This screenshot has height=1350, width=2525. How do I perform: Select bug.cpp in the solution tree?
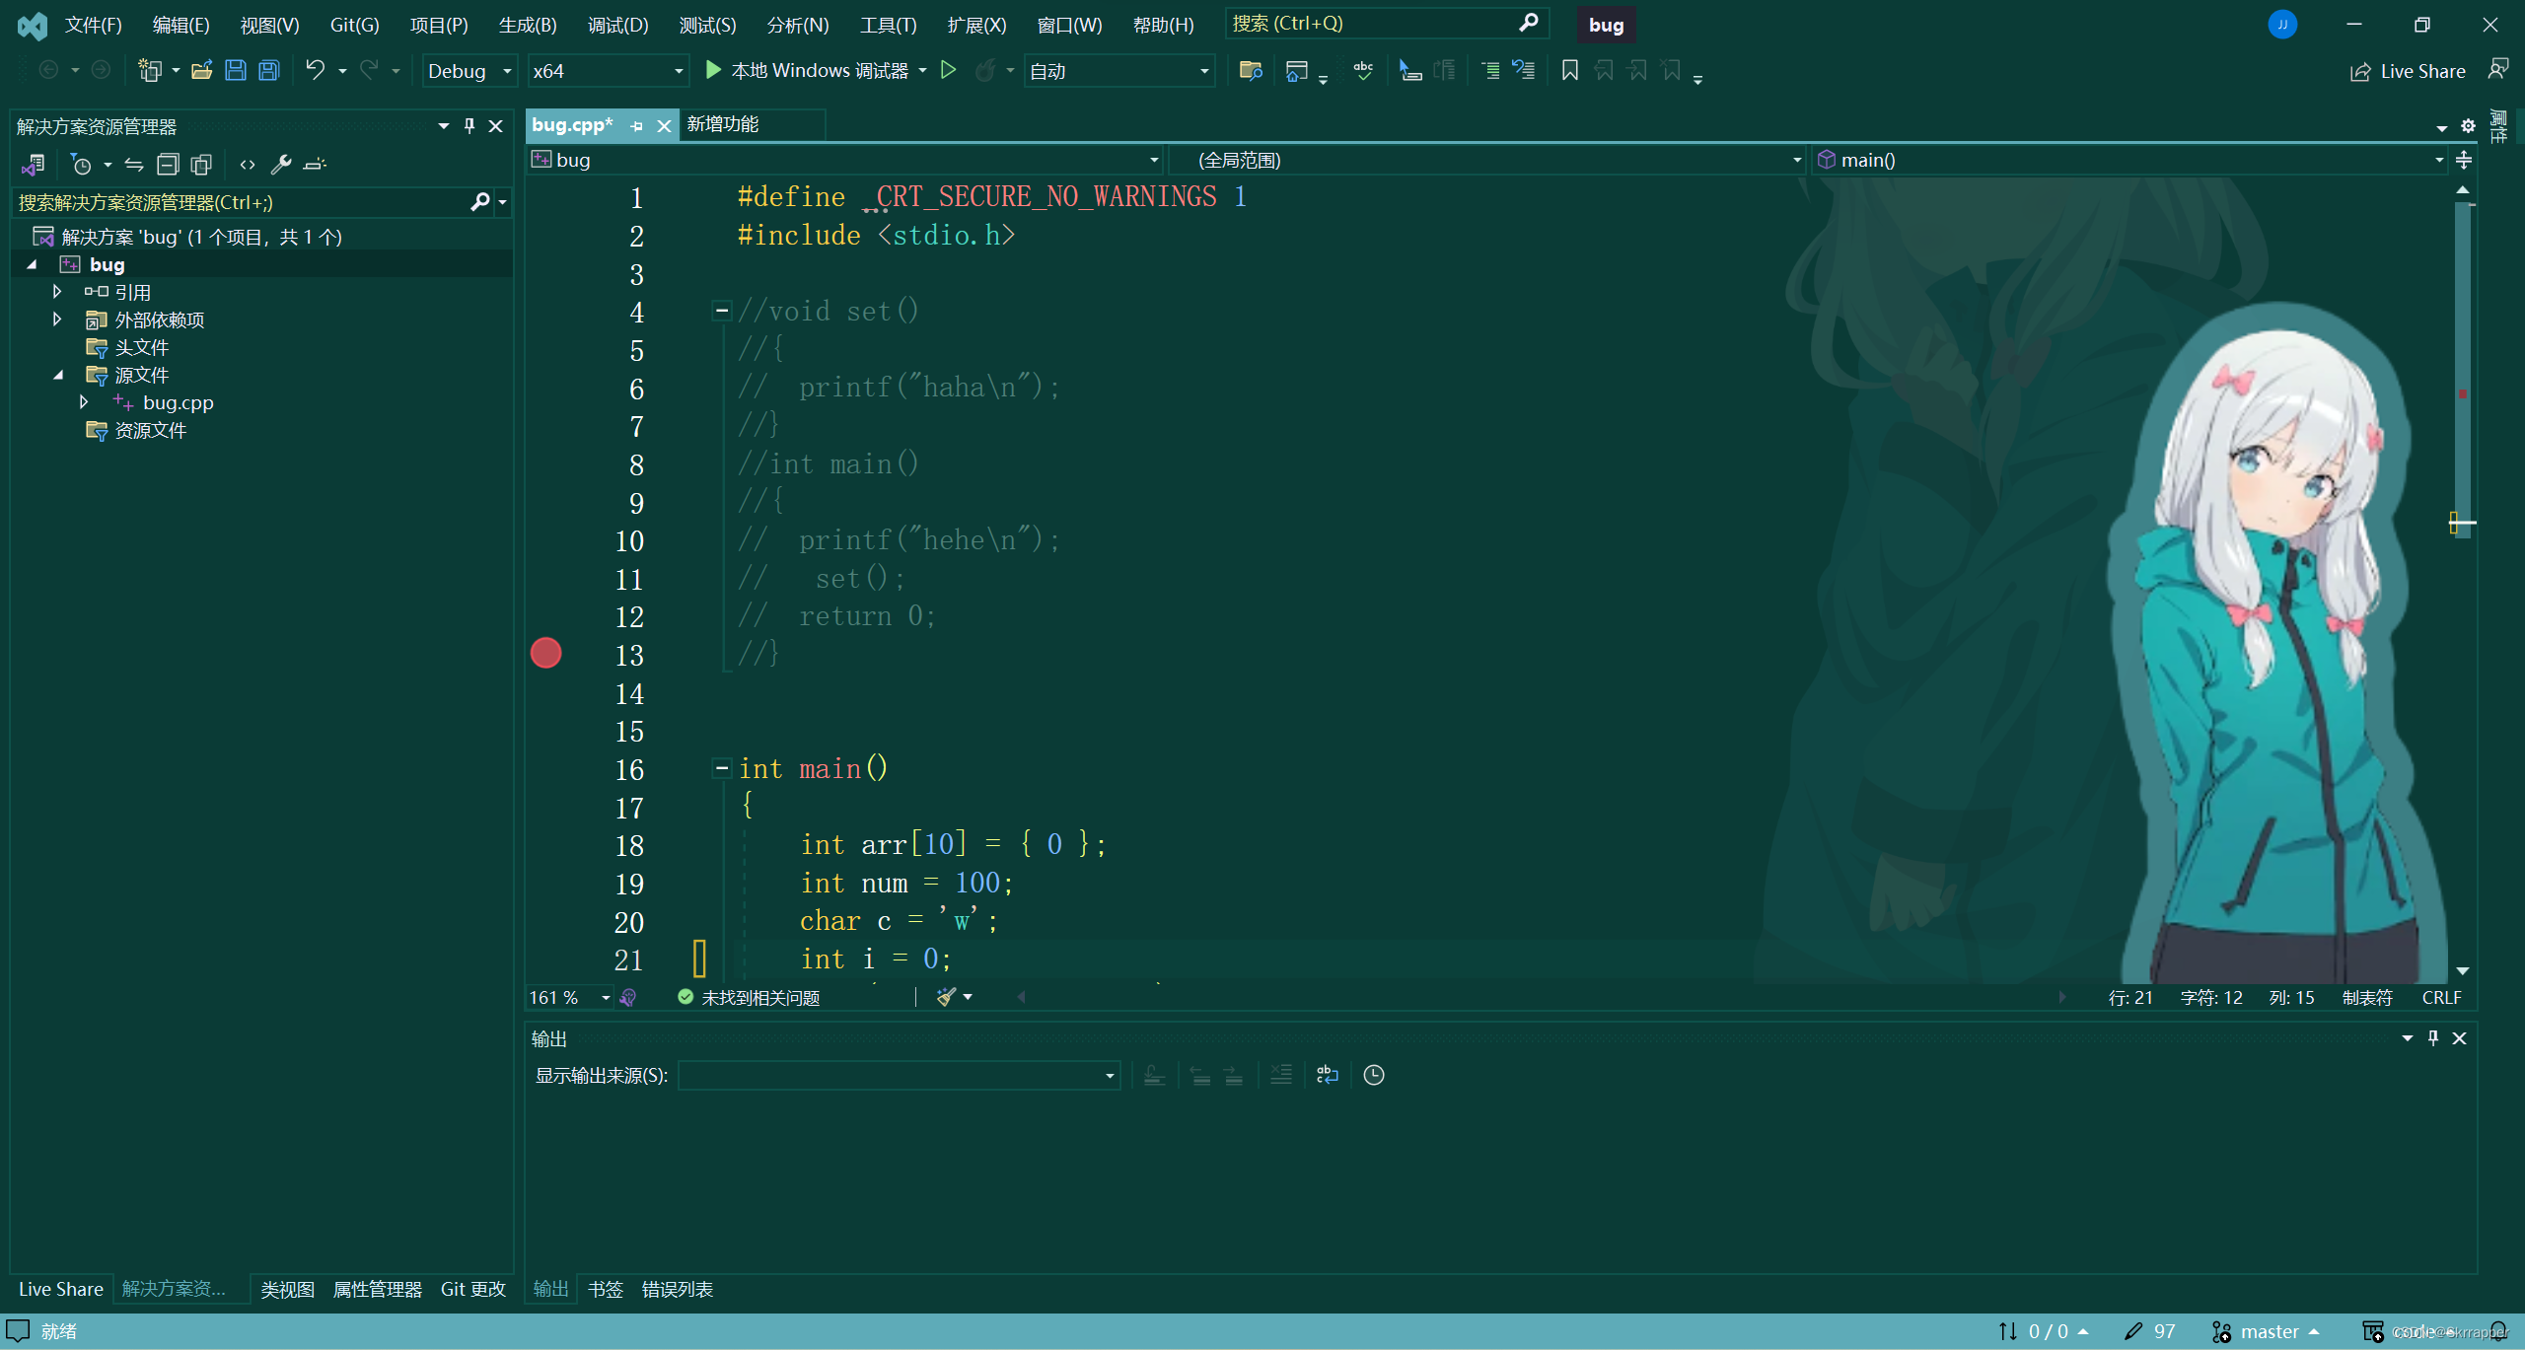[x=178, y=402]
